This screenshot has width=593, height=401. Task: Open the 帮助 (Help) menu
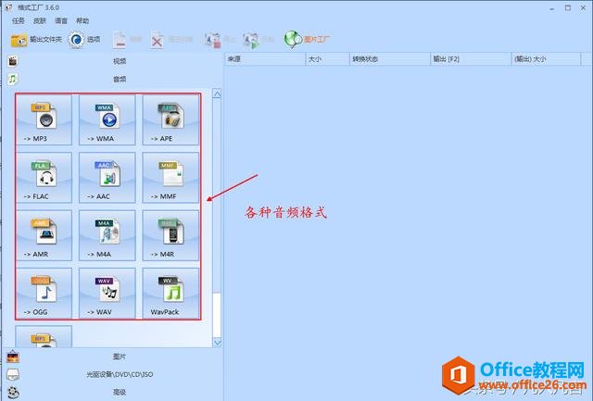click(83, 20)
